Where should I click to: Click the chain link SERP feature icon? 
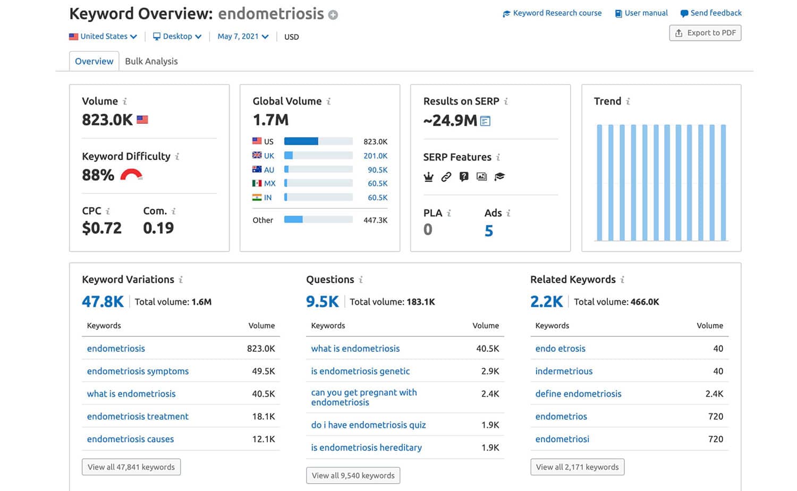click(x=446, y=177)
